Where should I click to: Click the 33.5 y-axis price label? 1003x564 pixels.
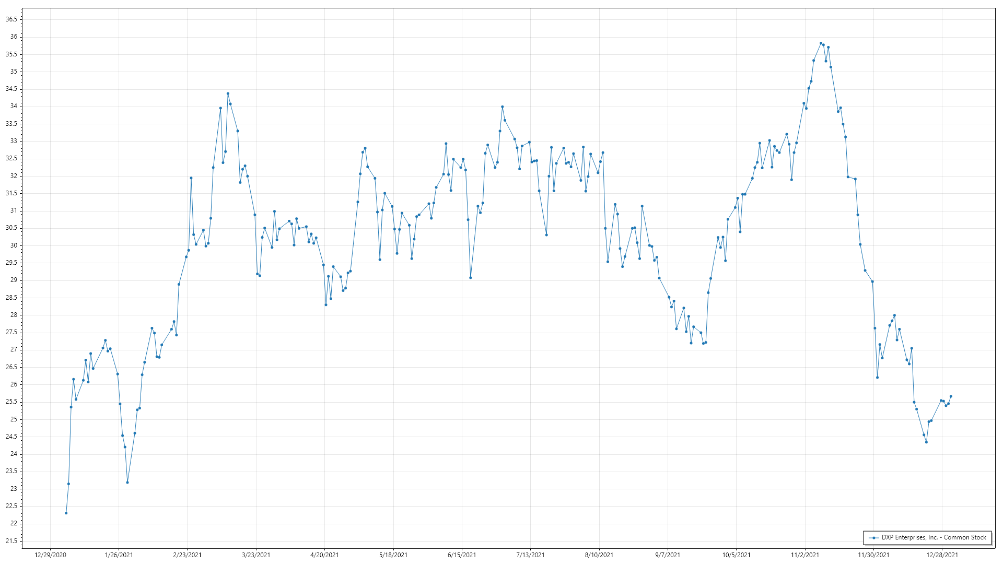coord(11,124)
